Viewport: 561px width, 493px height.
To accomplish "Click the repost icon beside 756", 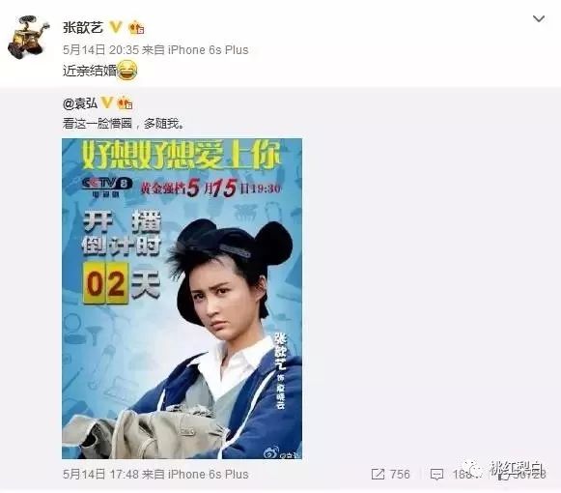I will [378, 475].
